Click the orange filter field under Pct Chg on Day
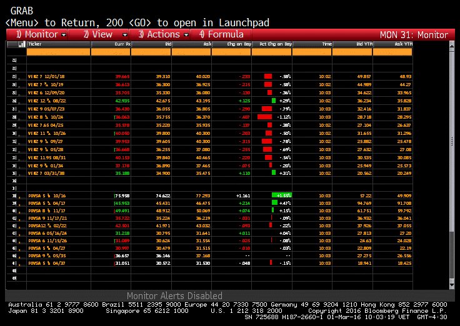This screenshot has height=326, width=460. click(x=272, y=52)
